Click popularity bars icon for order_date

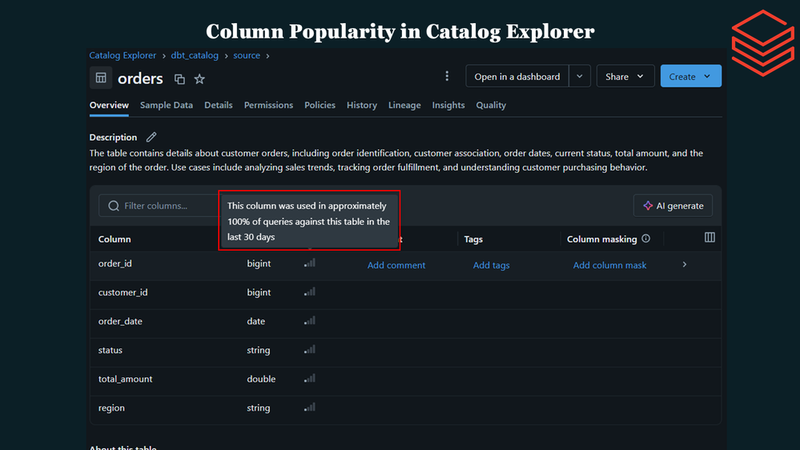[x=310, y=321]
